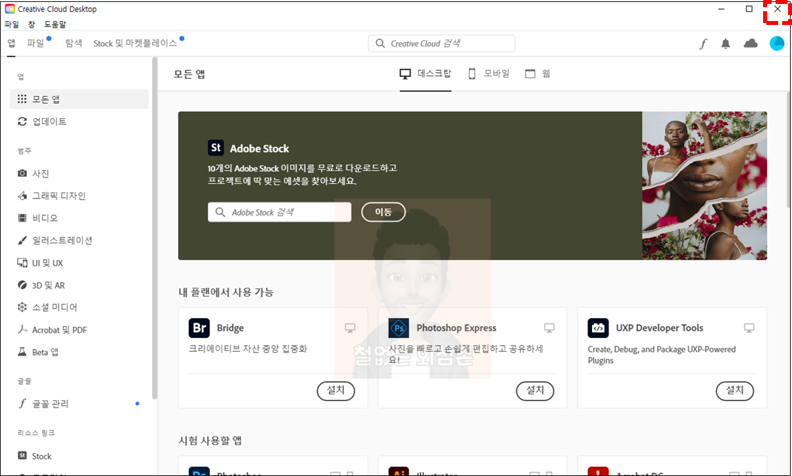792x476 pixels.
Task: Click the Photoshop Express app icon
Action: 399,327
